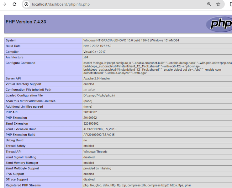Select the cscript configure command value

click(158, 68)
